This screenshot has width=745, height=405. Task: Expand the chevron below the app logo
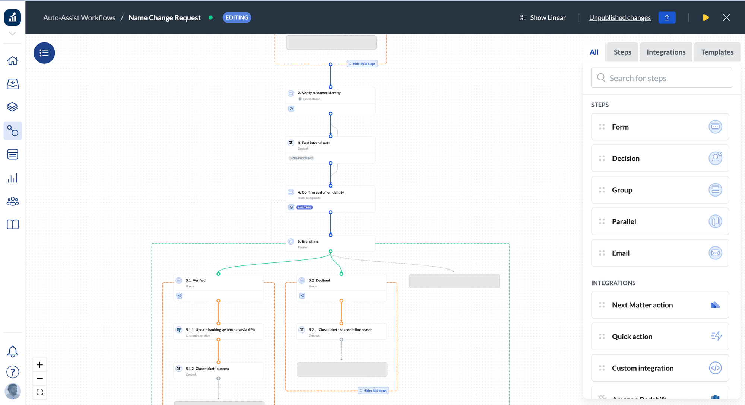[x=13, y=34]
